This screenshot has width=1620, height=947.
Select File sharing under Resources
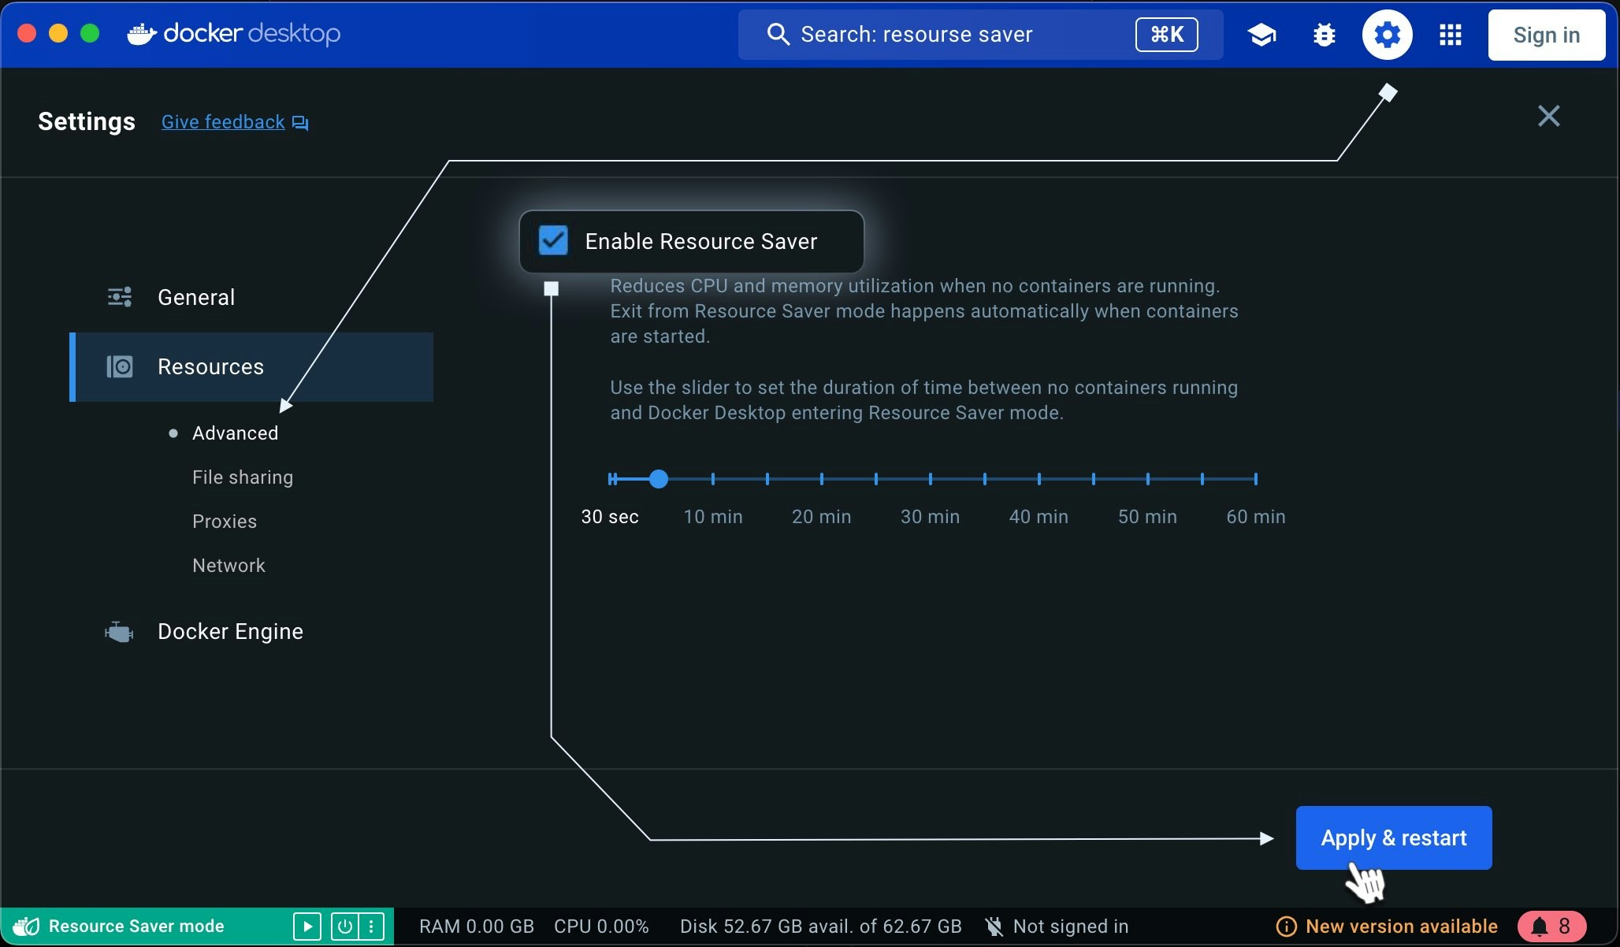242,477
